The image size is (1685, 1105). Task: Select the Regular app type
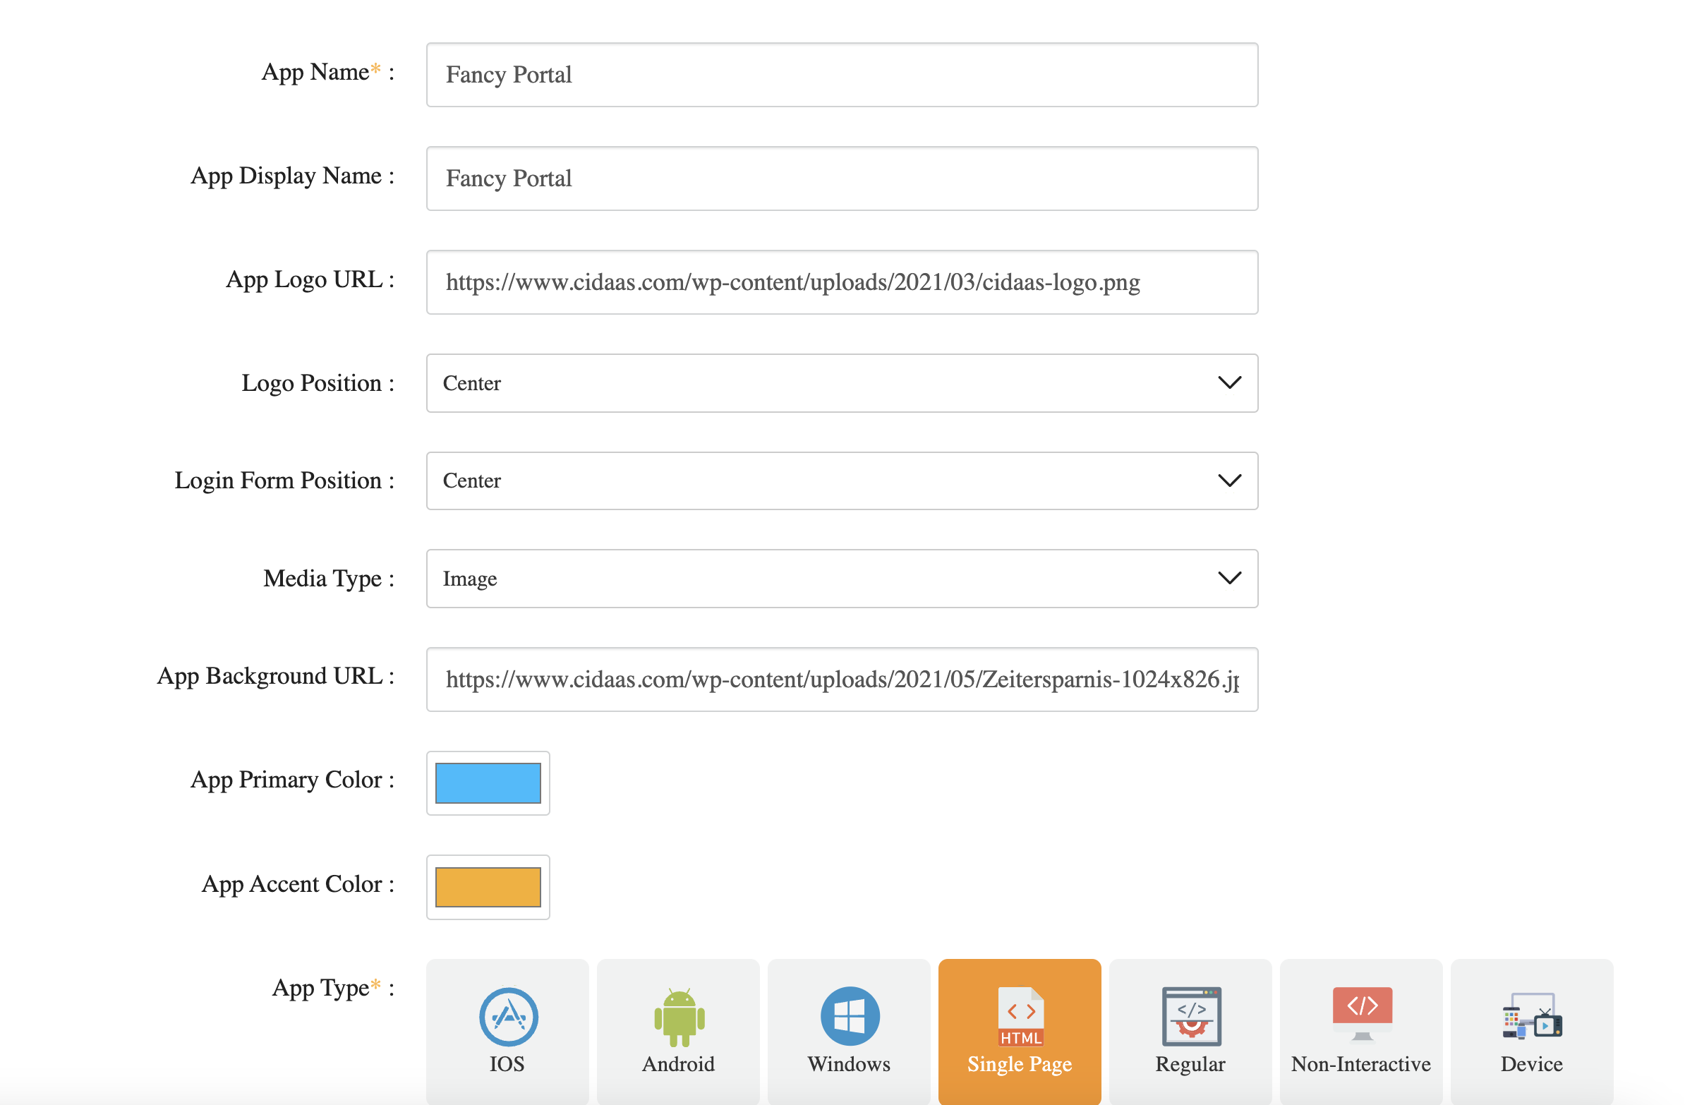1190,1030
